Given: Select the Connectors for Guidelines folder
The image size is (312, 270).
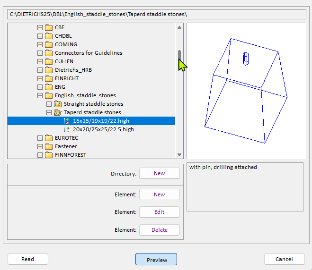Looking at the screenshot, I should pyautogui.click(x=88, y=53).
